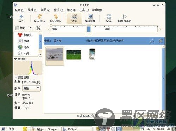This screenshot has width=176, height=131.
Task: Rotate photo left with 向左旋转
Action: (40, 19)
